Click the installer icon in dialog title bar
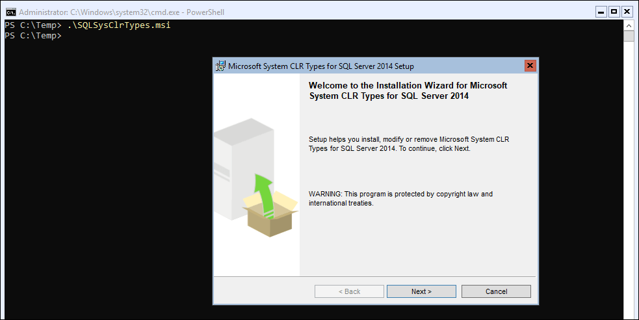Image resolution: width=639 pixels, height=320 pixels. pyautogui.click(x=220, y=66)
